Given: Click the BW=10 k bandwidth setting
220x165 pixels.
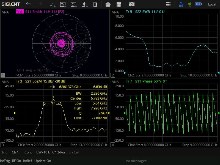Looking at the screenshot, I should [43, 152].
